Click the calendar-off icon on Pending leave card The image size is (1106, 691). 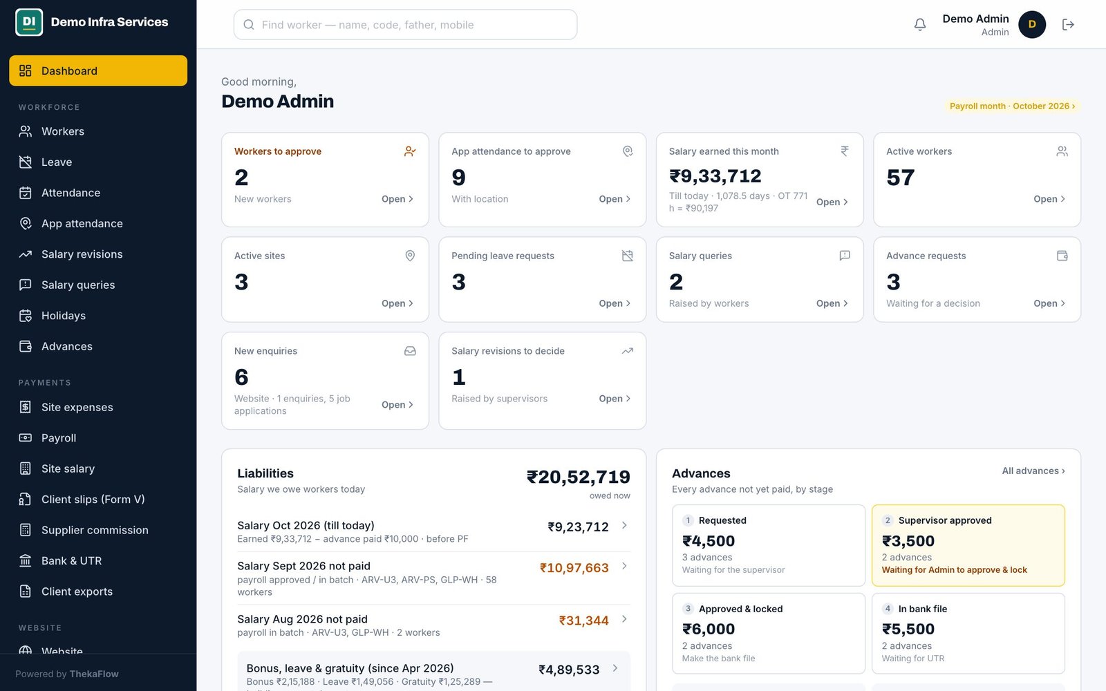pyautogui.click(x=627, y=256)
